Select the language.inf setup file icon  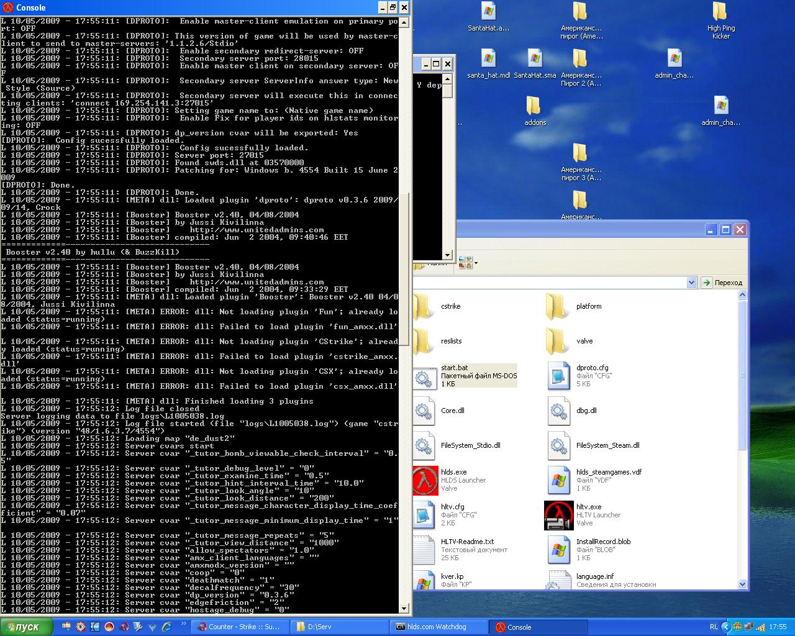[558, 580]
